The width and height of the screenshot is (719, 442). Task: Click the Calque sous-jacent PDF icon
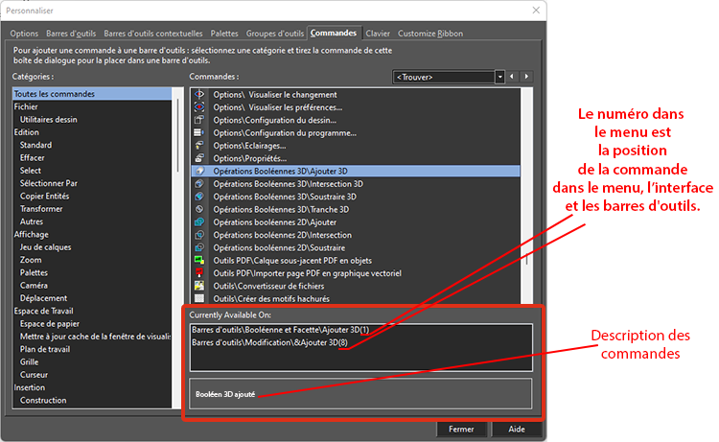[x=199, y=261]
